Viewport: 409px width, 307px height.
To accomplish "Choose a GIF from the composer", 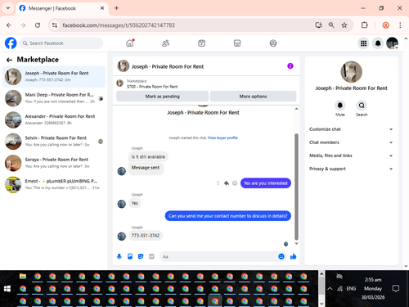I will (151, 256).
